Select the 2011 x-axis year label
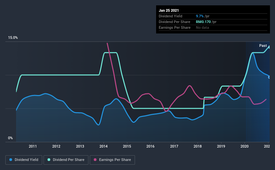Image resolution: width=275 pixels, height=170 pixels. pyautogui.click(x=33, y=146)
